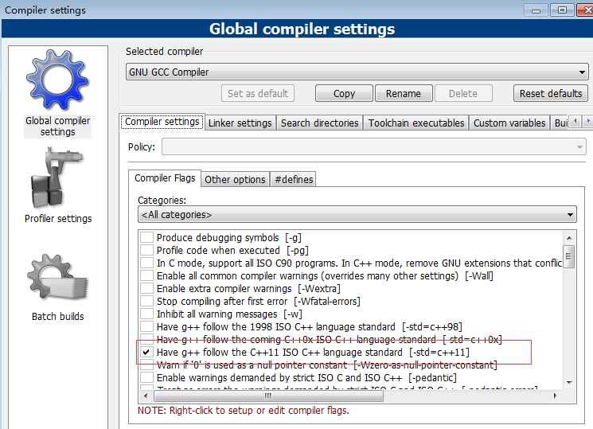Click the Reset defaults button
Image resolution: width=593 pixels, height=429 pixels.
[551, 93]
